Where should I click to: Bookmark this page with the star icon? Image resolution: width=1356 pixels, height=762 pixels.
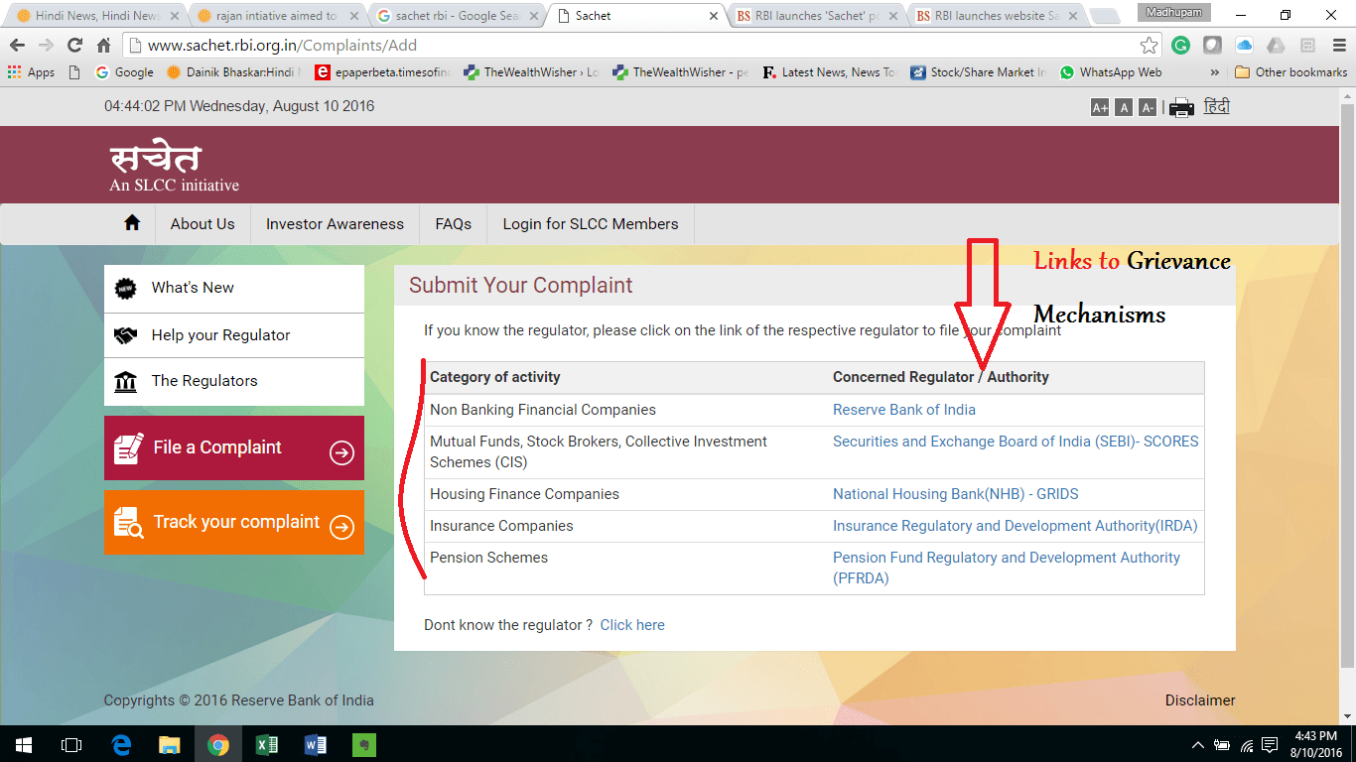pos(1149,46)
